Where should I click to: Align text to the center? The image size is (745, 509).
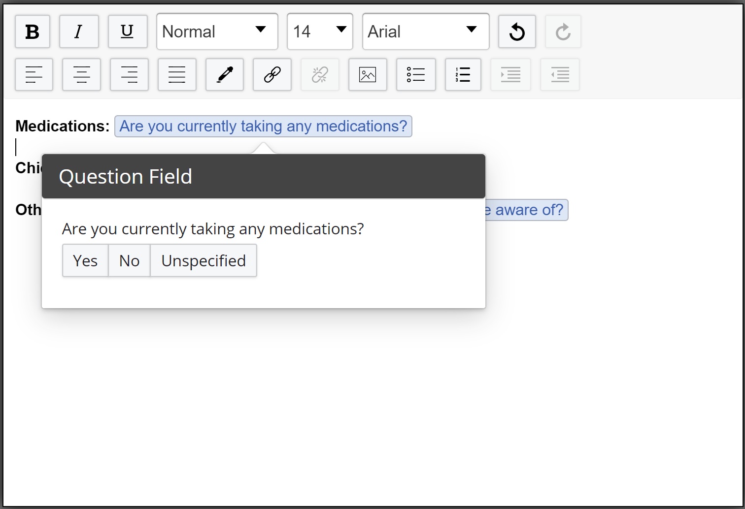click(81, 75)
